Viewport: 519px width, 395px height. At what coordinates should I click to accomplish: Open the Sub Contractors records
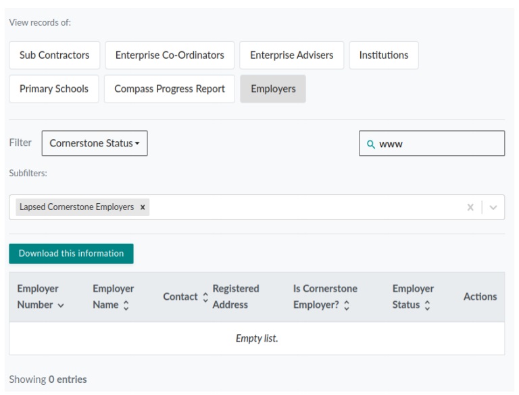pos(54,55)
